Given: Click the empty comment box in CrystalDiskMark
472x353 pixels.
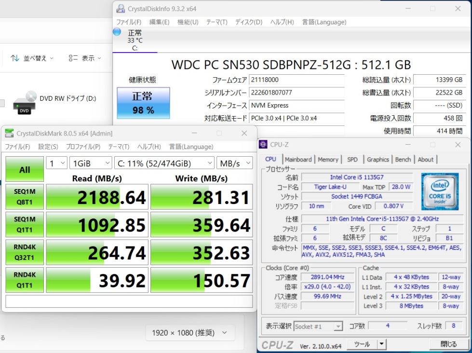Looking at the screenshot, I should pyautogui.click(x=129, y=301).
